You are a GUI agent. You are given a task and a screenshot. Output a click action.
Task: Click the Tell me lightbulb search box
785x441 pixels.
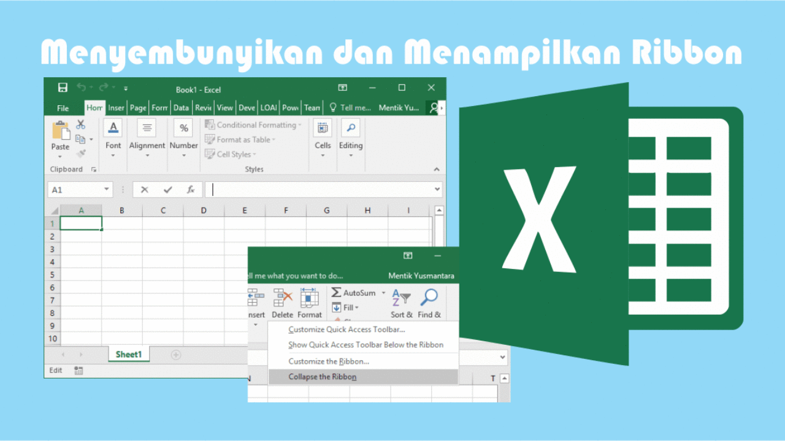pos(350,108)
